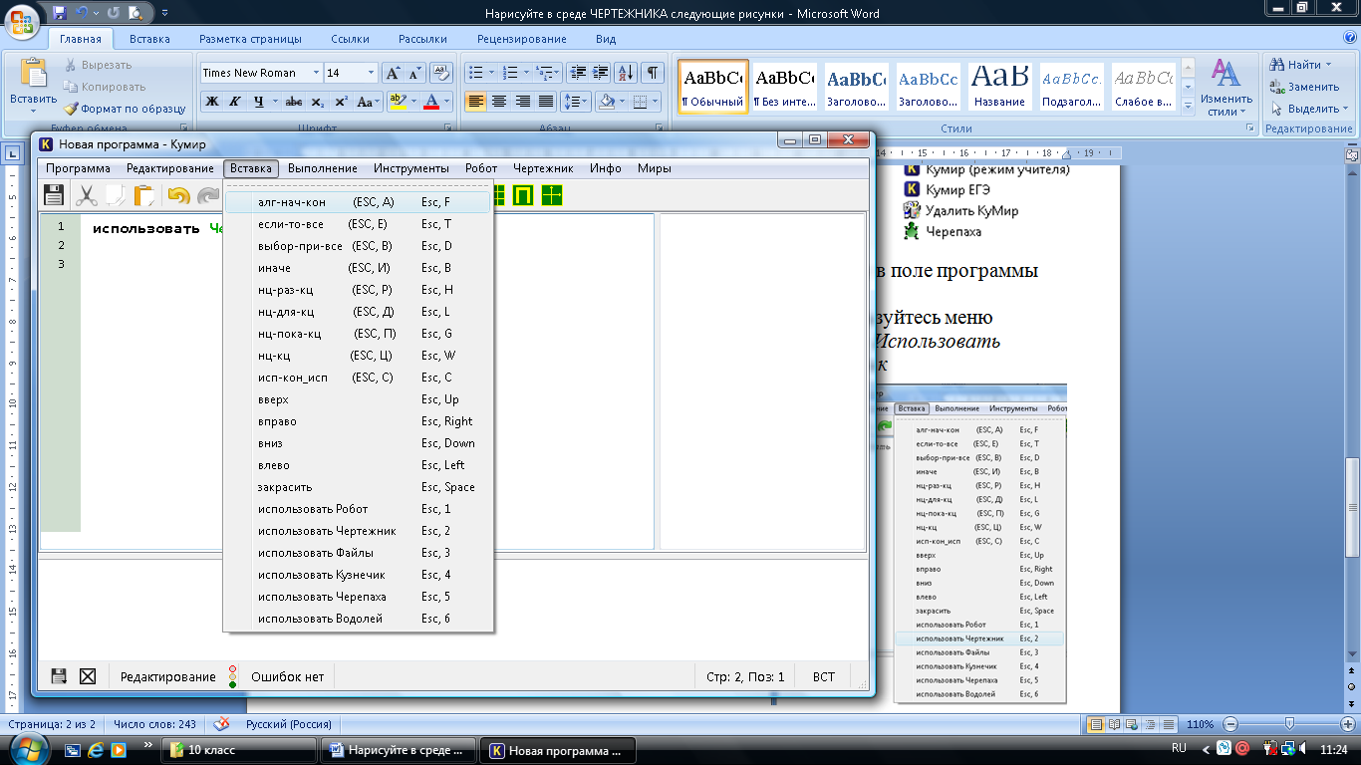The width and height of the screenshot is (1361, 765).
Task: Click the Word zoom slider
Action: [1289, 724]
